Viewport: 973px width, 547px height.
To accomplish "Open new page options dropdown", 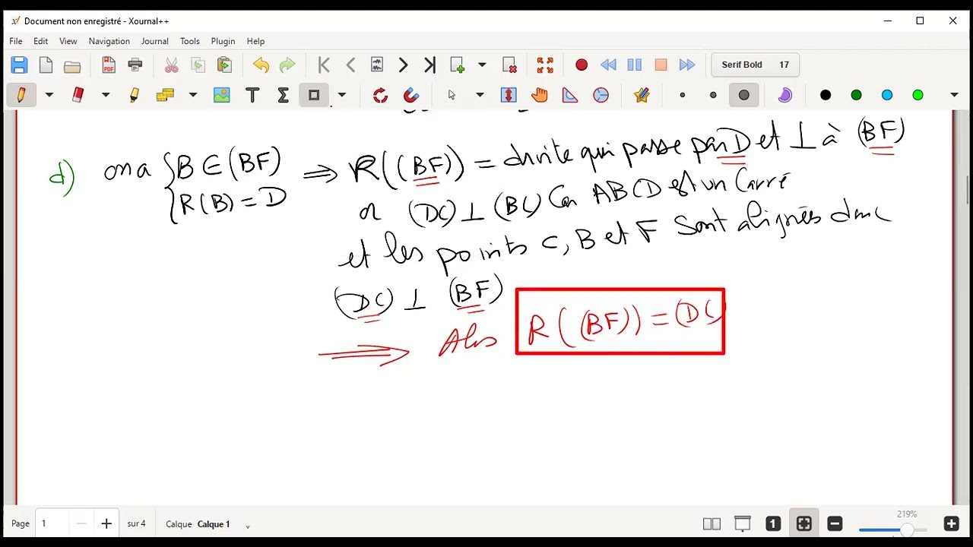I will pos(482,65).
